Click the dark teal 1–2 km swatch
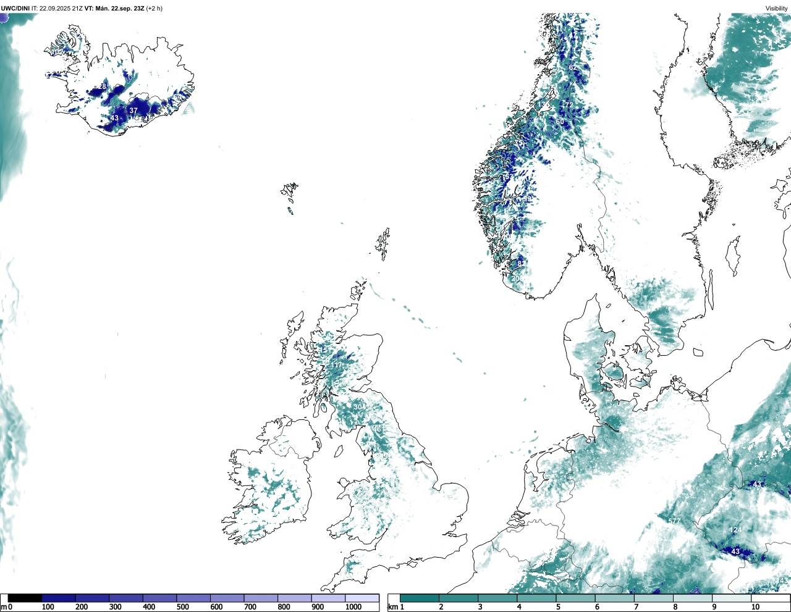Viewport: 791px width, 612px height. tap(420, 598)
